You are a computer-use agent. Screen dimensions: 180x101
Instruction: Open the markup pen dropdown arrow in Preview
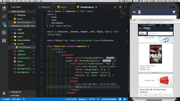pos(153,22)
